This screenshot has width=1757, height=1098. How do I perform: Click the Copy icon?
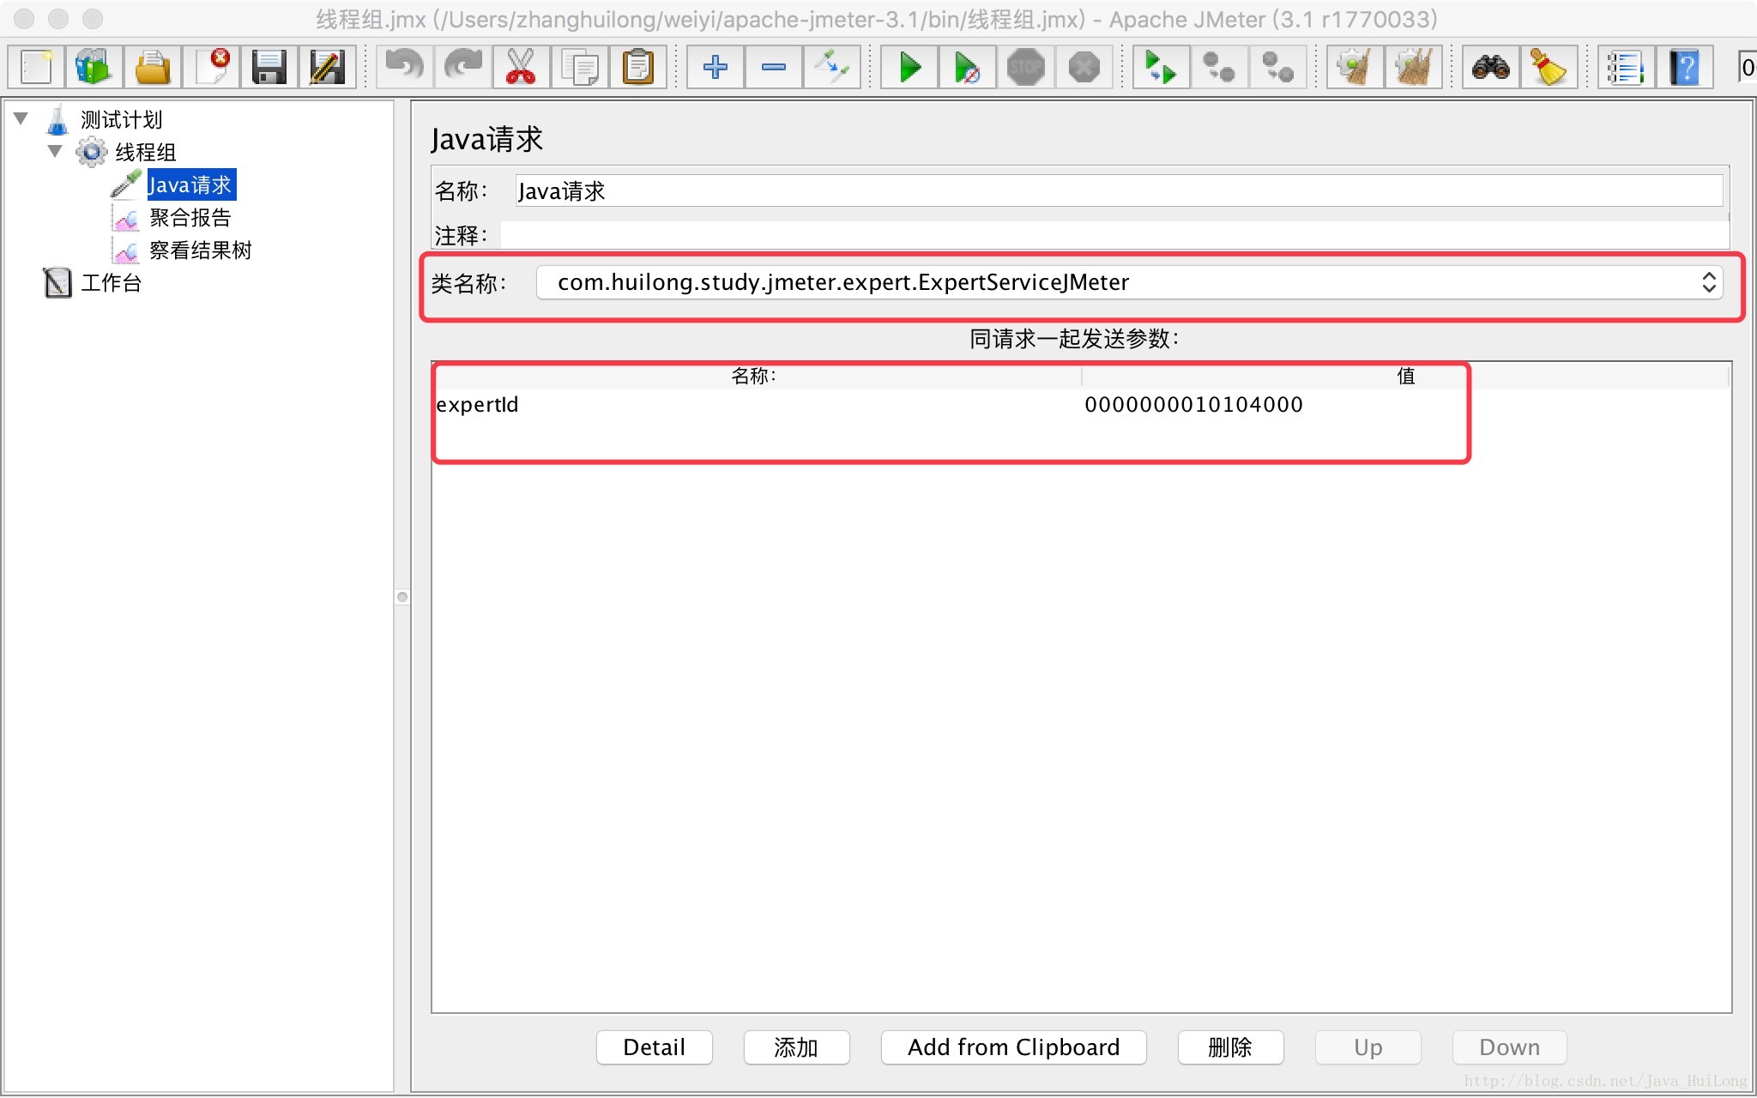(579, 67)
